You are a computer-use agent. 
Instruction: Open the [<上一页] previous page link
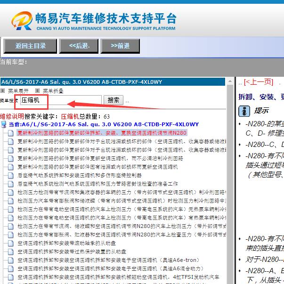coord(259,82)
